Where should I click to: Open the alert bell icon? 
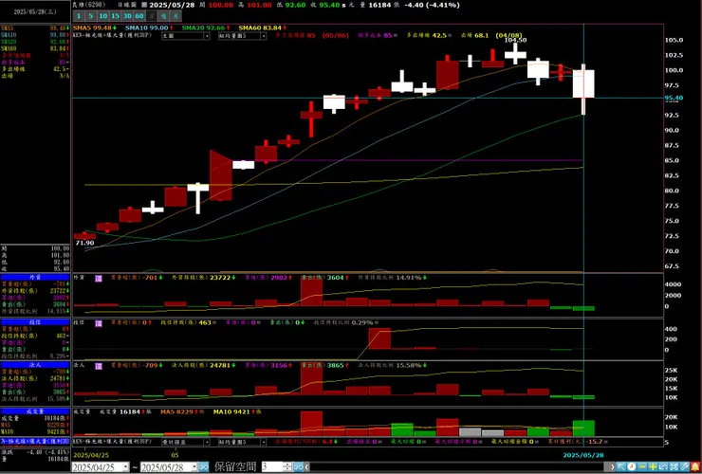[695, 466]
